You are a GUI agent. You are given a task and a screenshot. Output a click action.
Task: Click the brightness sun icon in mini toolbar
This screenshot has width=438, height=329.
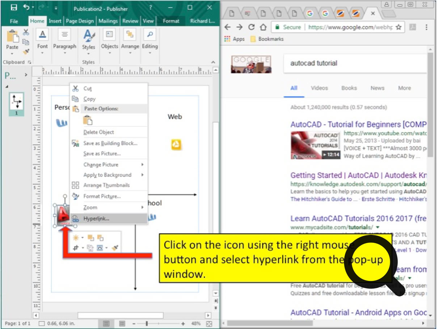(x=76, y=238)
